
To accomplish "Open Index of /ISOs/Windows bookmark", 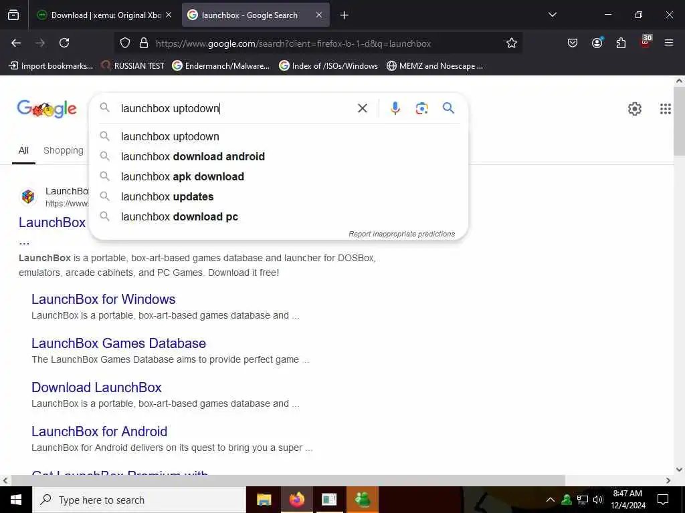I will (328, 66).
